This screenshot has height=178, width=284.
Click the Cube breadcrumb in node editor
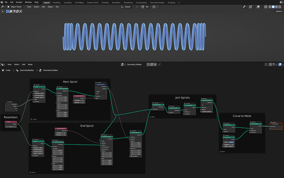pos(8,70)
